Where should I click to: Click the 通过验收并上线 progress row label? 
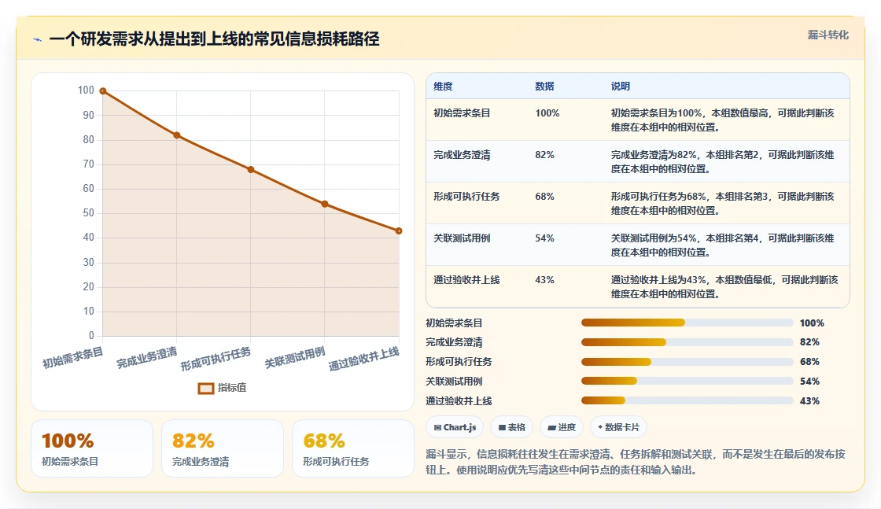tap(459, 401)
